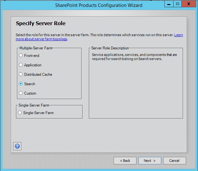Go to the next wizard step

(150, 161)
